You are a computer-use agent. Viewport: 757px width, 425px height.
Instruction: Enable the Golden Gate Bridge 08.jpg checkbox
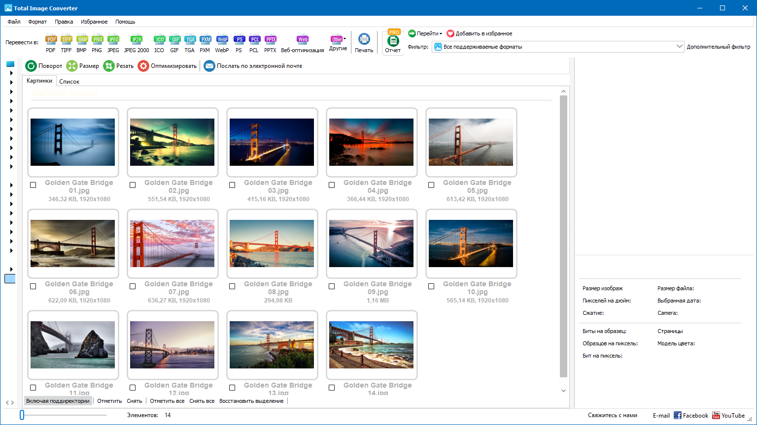pyautogui.click(x=232, y=286)
